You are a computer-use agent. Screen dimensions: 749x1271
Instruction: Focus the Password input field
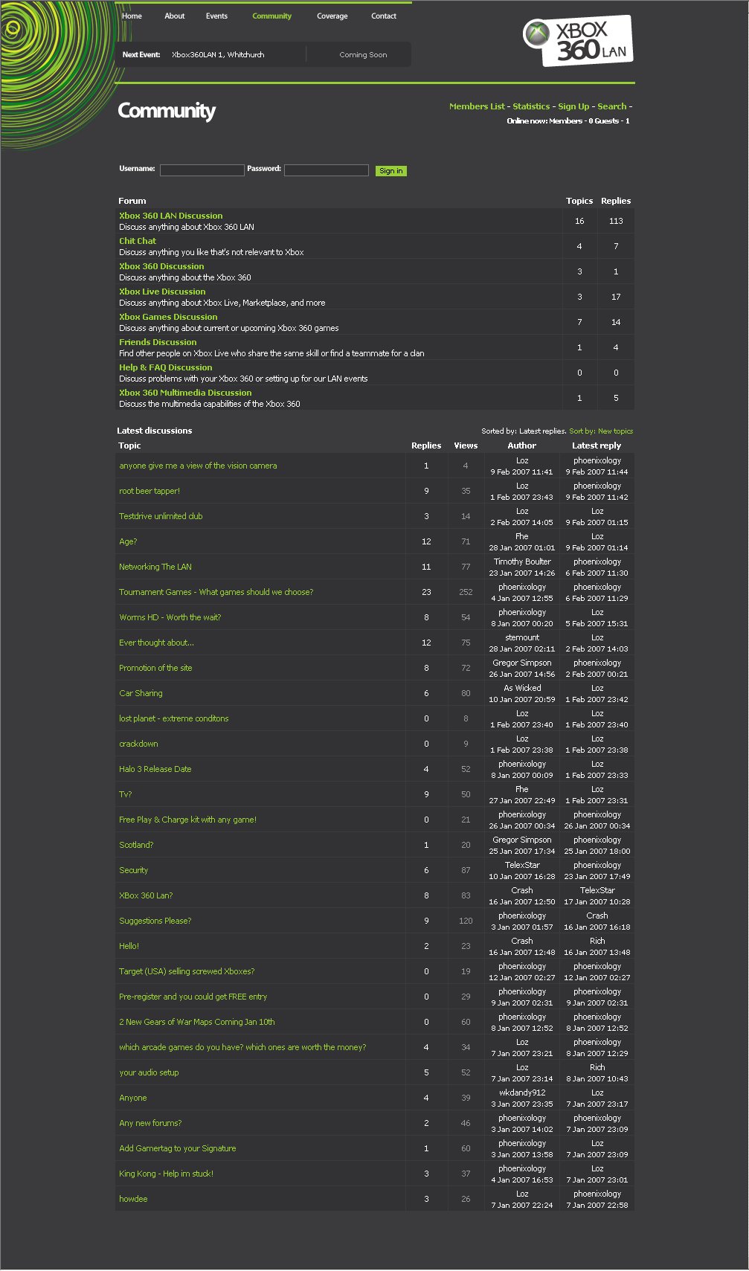(327, 170)
